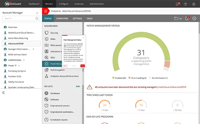Screen dimensions: 200x124
Task: Click the red warning triangle icon
Action: pos(89,87)
